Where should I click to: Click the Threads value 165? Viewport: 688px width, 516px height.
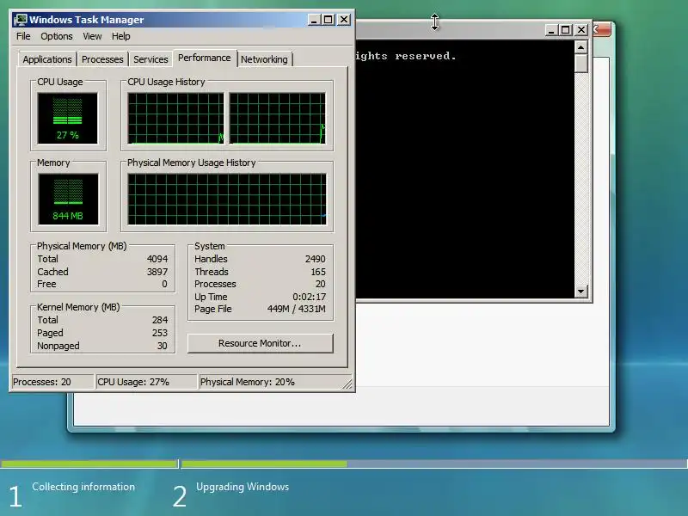pos(318,272)
